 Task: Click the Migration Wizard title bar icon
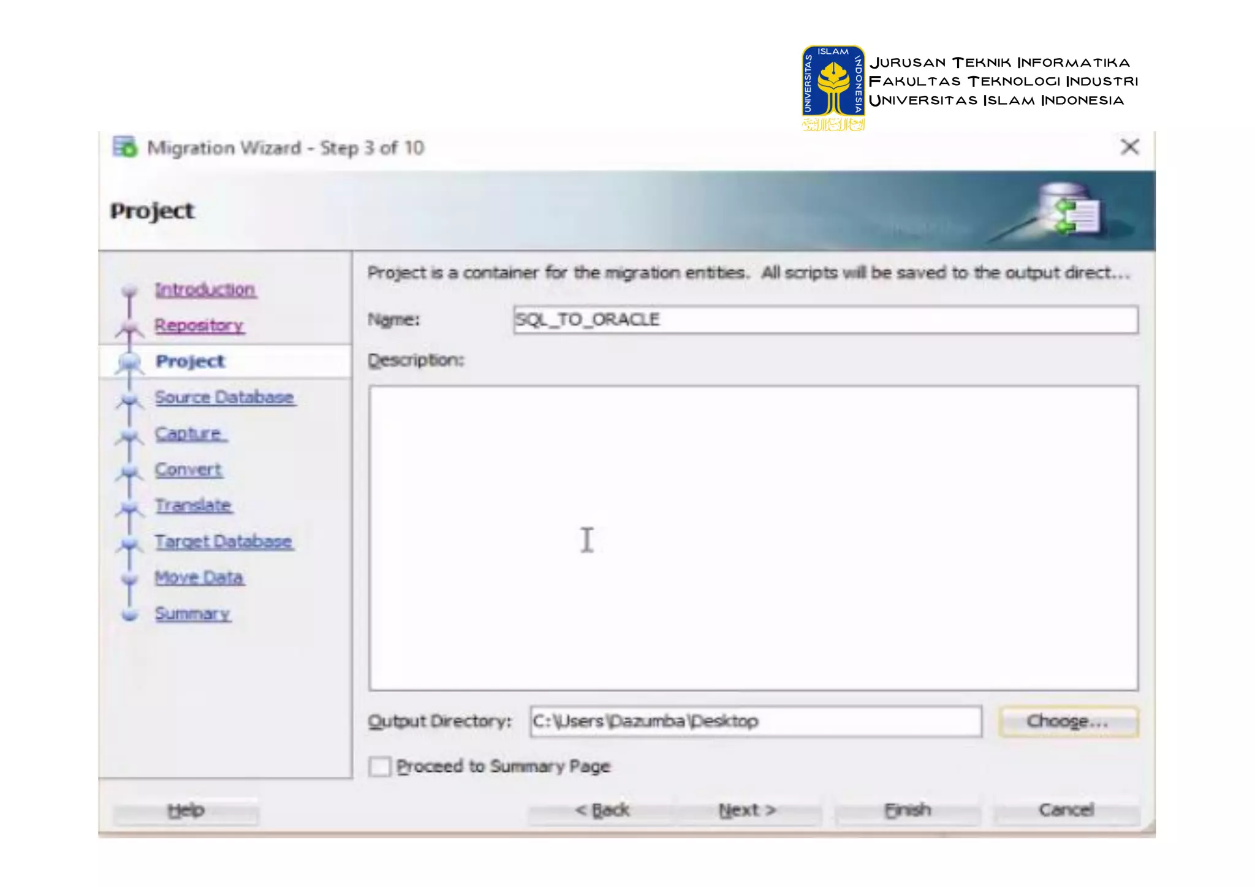click(x=125, y=147)
